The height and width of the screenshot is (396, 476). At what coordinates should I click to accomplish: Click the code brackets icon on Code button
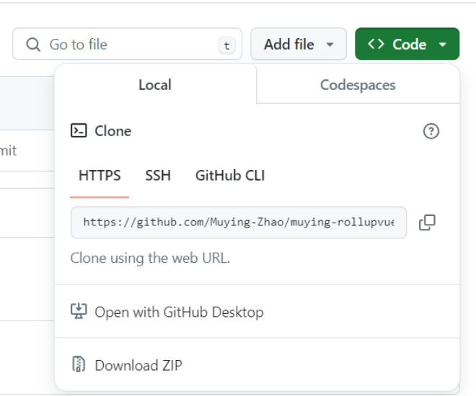pos(376,45)
